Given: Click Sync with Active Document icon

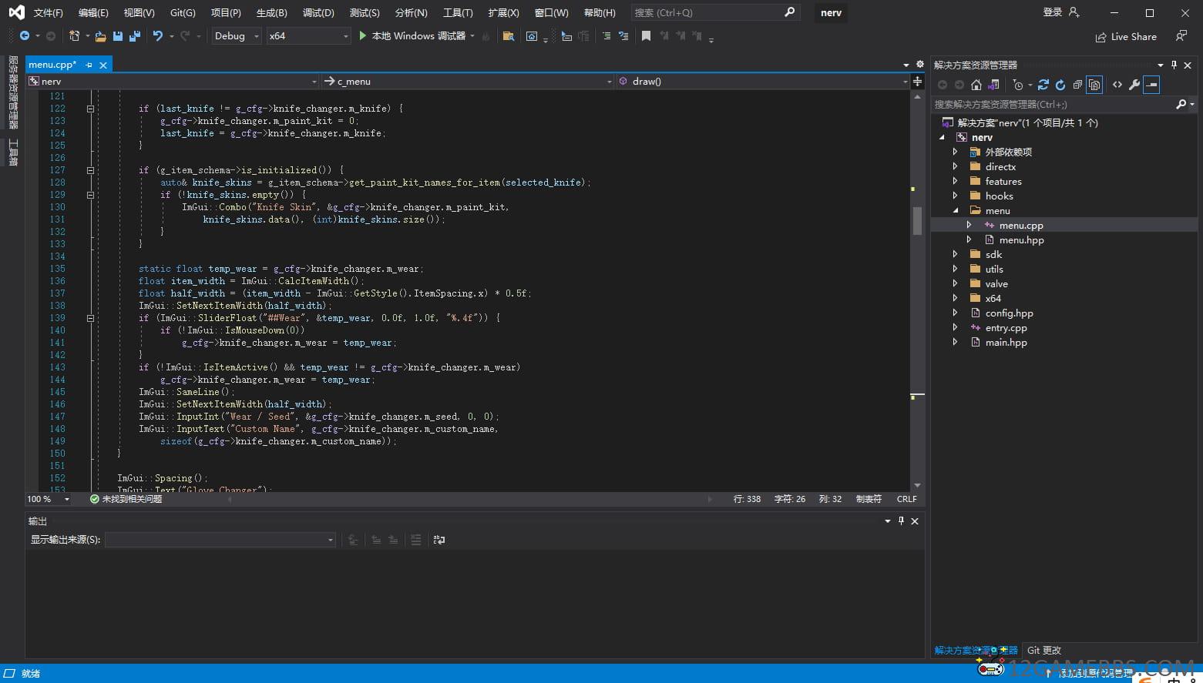Looking at the screenshot, I should pos(1043,85).
